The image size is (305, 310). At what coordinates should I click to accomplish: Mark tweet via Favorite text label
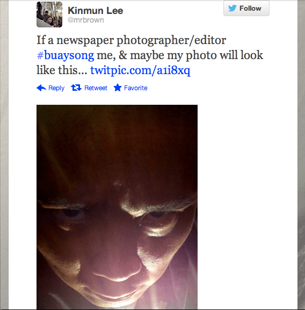136,88
